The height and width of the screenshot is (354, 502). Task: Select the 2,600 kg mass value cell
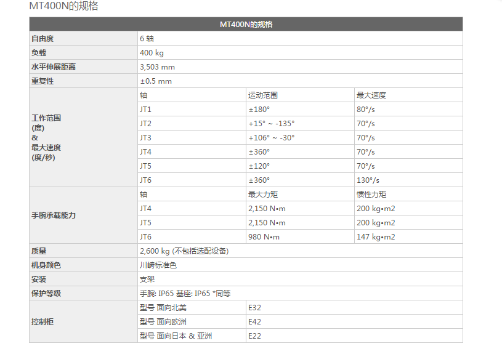click(x=184, y=251)
